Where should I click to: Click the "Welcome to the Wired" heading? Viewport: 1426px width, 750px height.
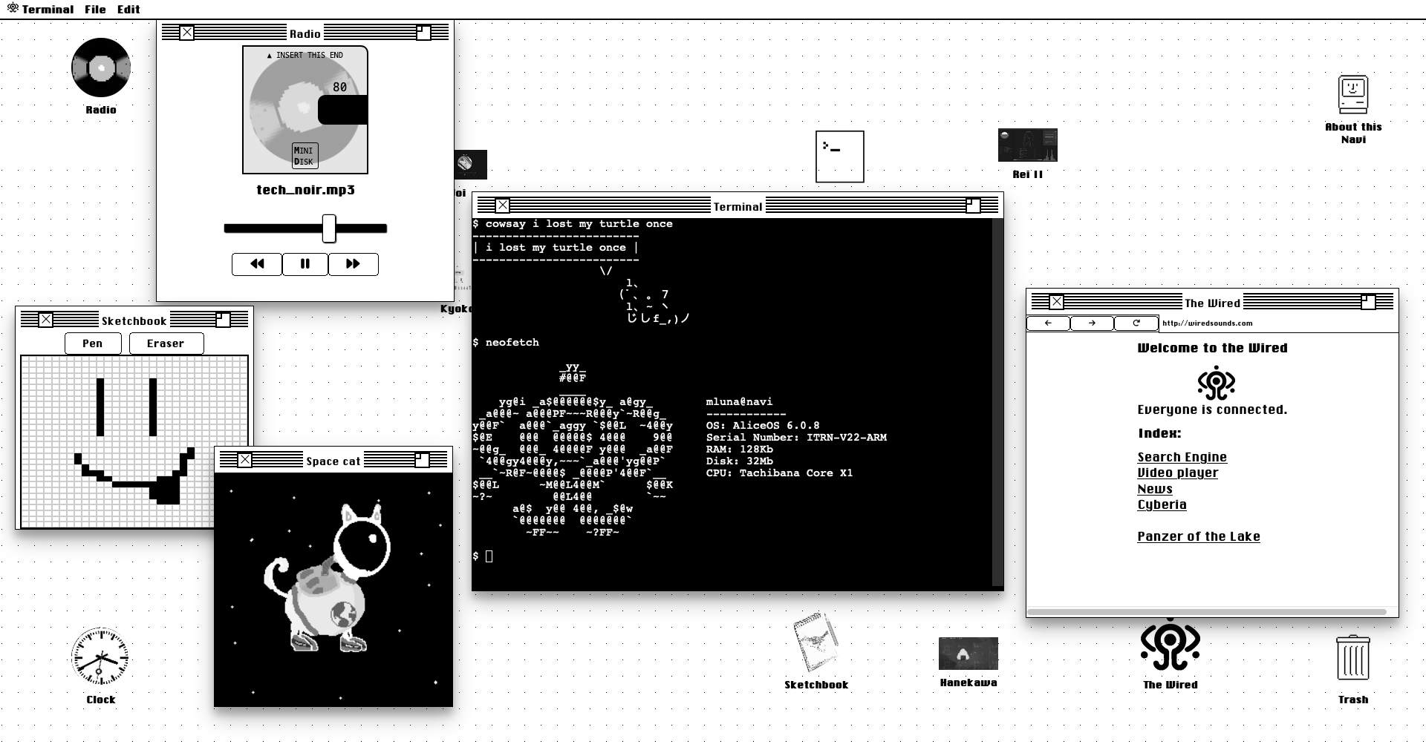(1212, 348)
